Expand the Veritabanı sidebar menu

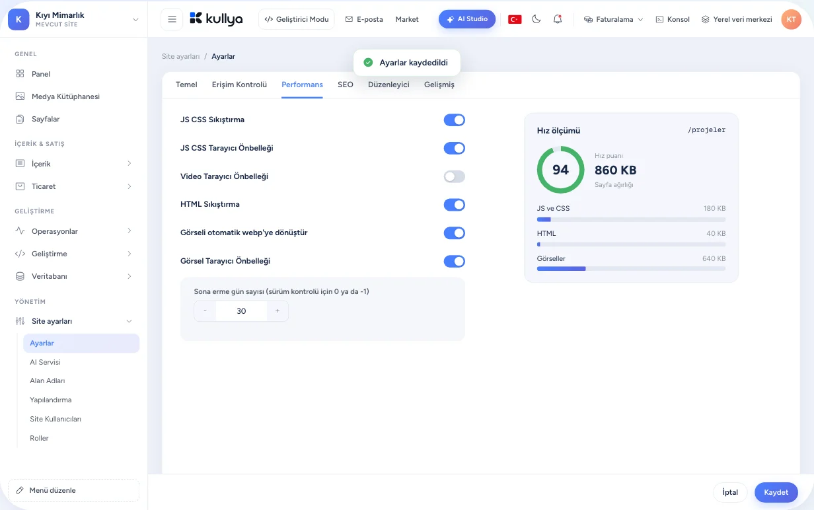[x=74, y=276]
